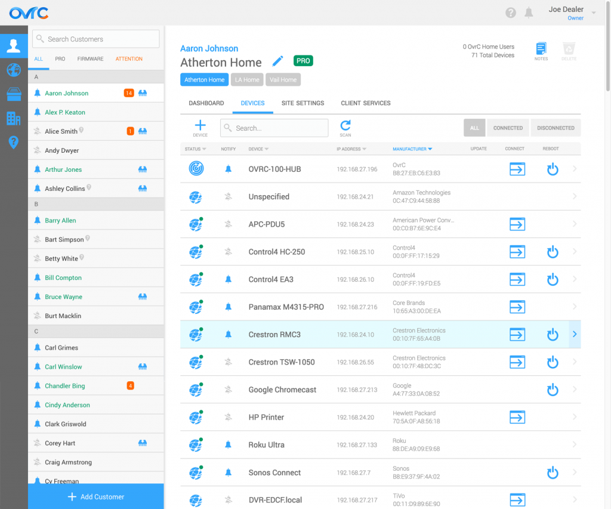Expand Control4 EA3 row chevron
This screenshot has height=509, width=611.
575,279
